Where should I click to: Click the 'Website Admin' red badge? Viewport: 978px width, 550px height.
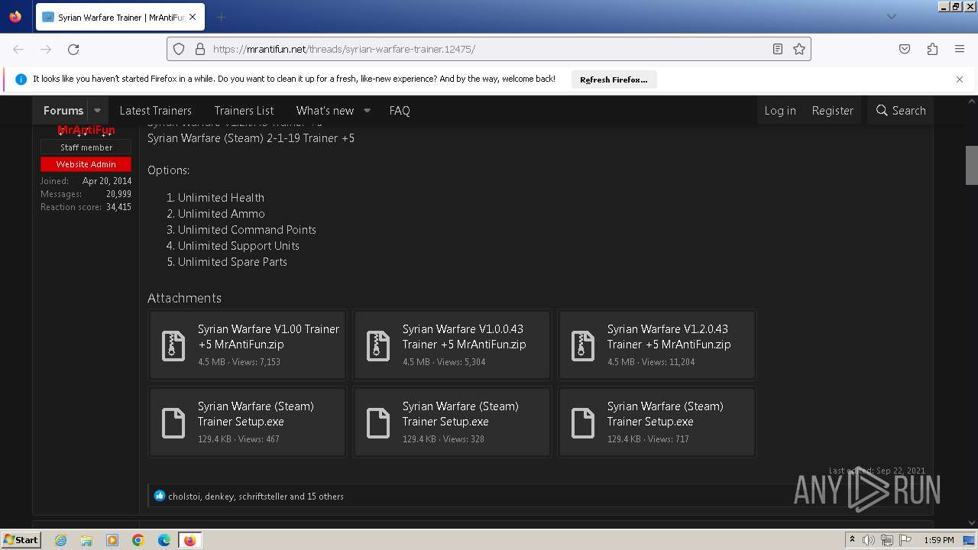tap(86, 164)
